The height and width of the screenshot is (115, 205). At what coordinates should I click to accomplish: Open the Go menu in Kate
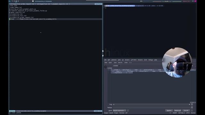point(123,60)
